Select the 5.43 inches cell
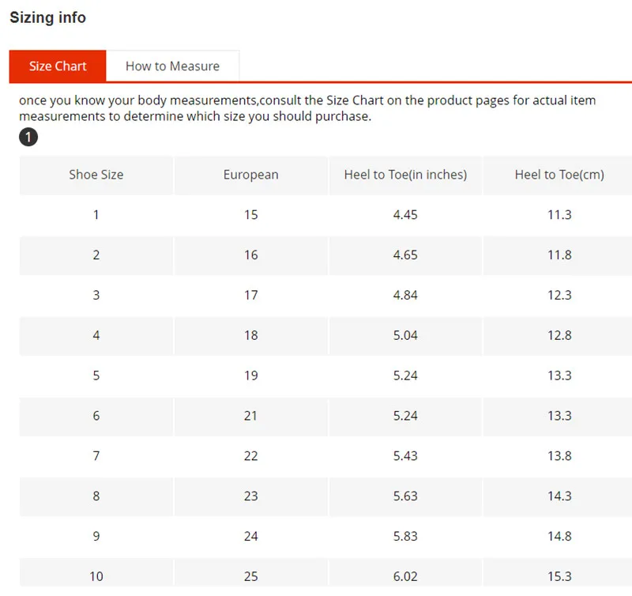 405,456
